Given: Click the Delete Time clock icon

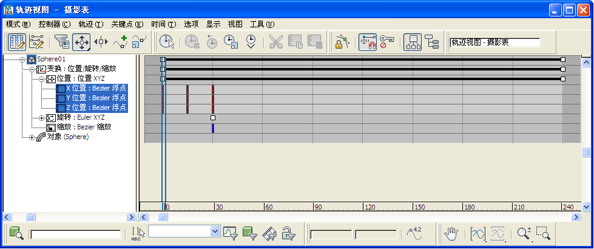Looking at the screenshot, I should tap(192, 42).
